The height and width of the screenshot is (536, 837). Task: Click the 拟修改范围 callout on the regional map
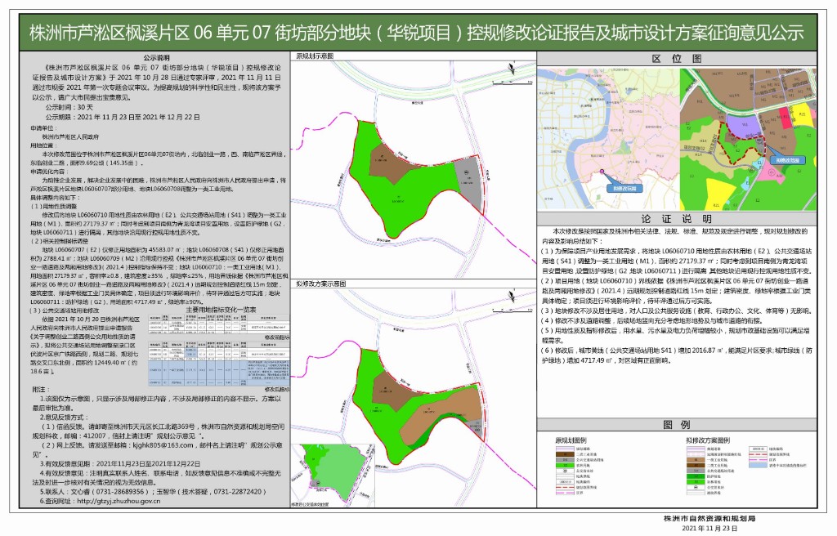point(626,189)
